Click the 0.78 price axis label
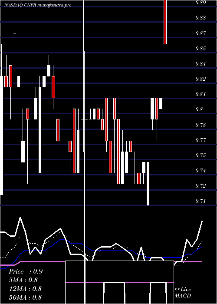Image resolution: width=217 pixels, height=304 pixels. coord(201,125)
